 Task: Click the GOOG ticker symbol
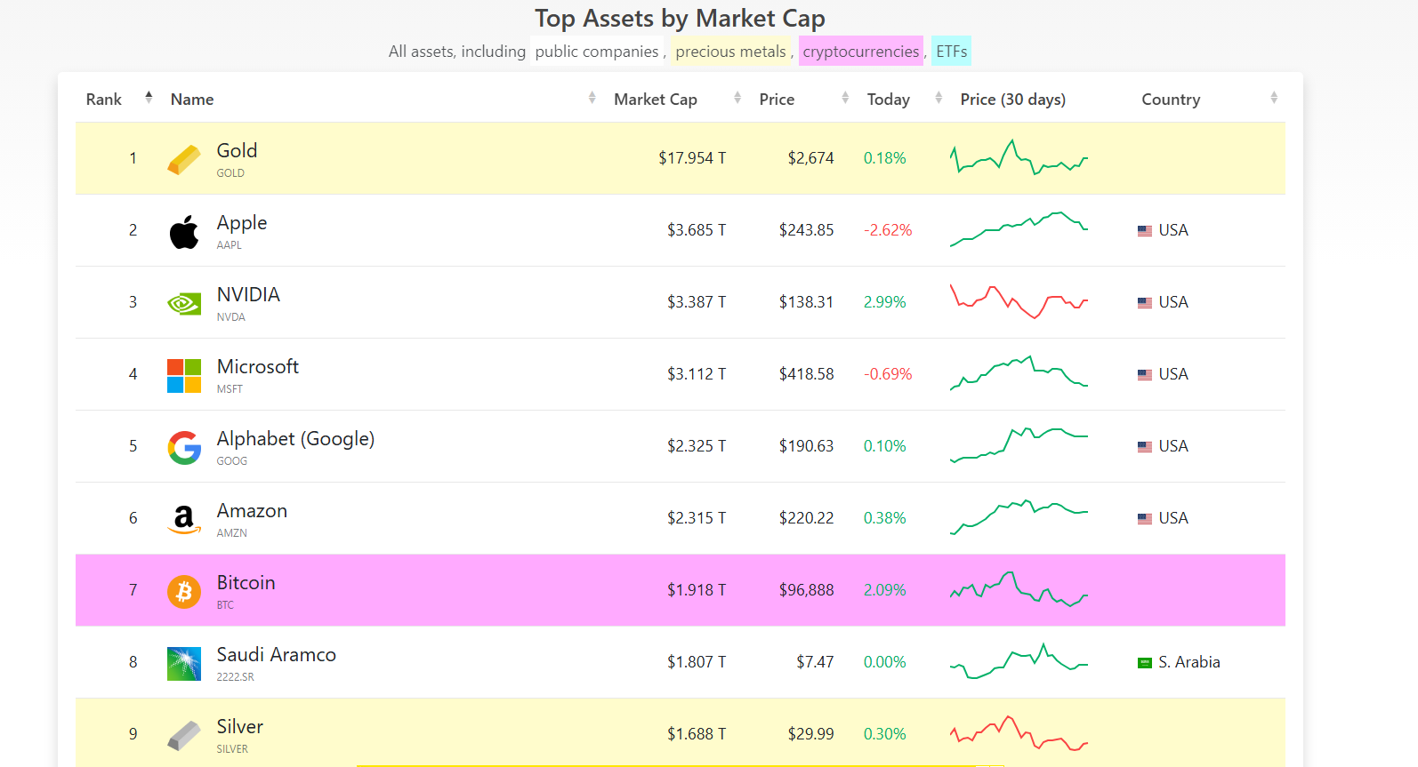coord(232,461)
